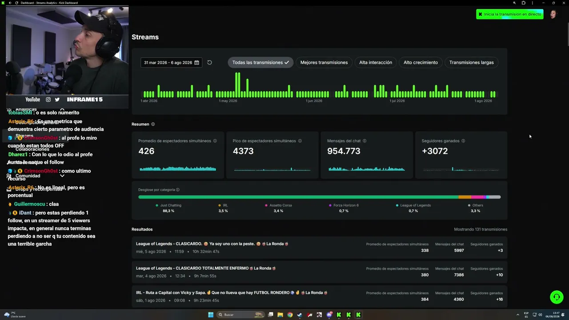Click the Others 3,3 % legend entry
This screenshot has height=320, width=569.
click(475, 208)
